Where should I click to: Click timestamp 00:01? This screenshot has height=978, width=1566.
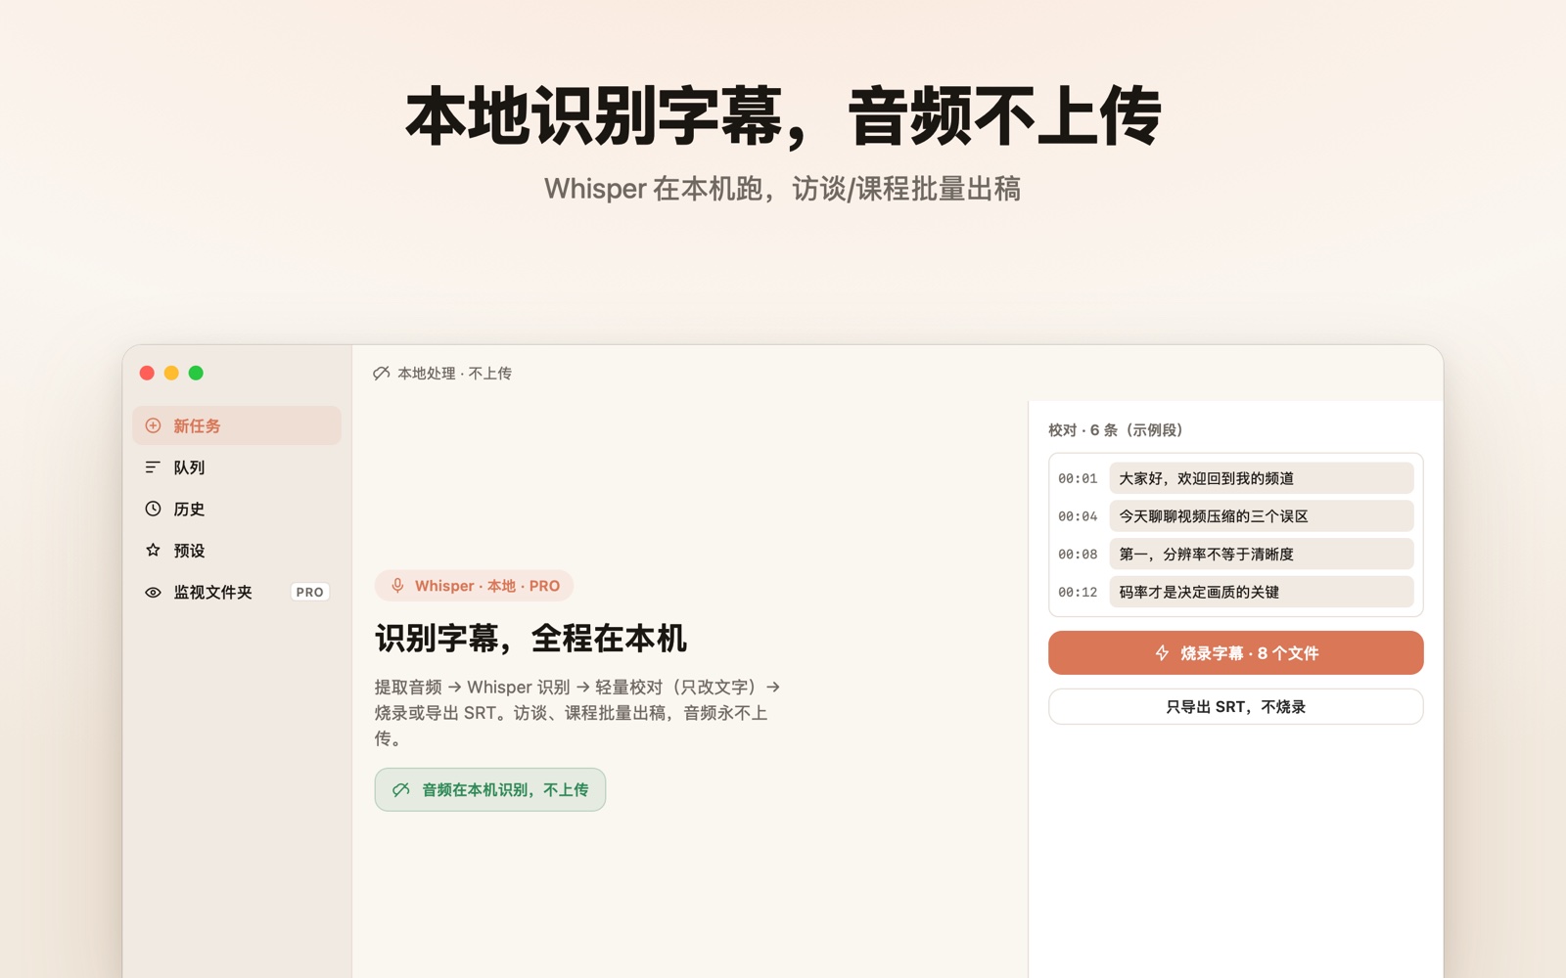pyautogui.click(x=1078, y=478)
